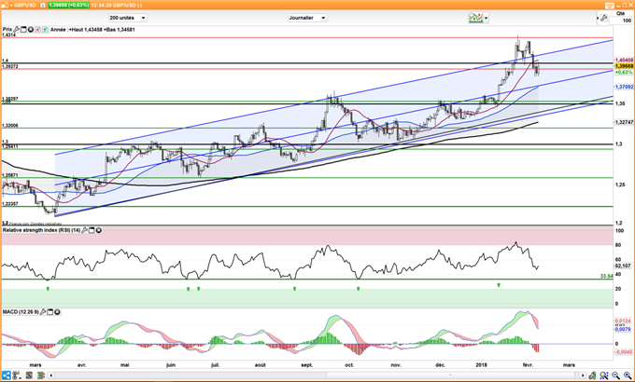This screenshot has width=635, height=382.
Task: Maximize the MACD indicator panel
Action: click(x=50, y=312)
